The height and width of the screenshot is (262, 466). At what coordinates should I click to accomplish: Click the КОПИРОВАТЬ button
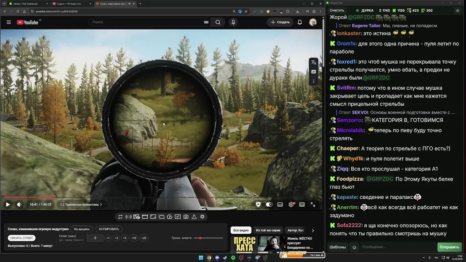[x=109, y=229]
